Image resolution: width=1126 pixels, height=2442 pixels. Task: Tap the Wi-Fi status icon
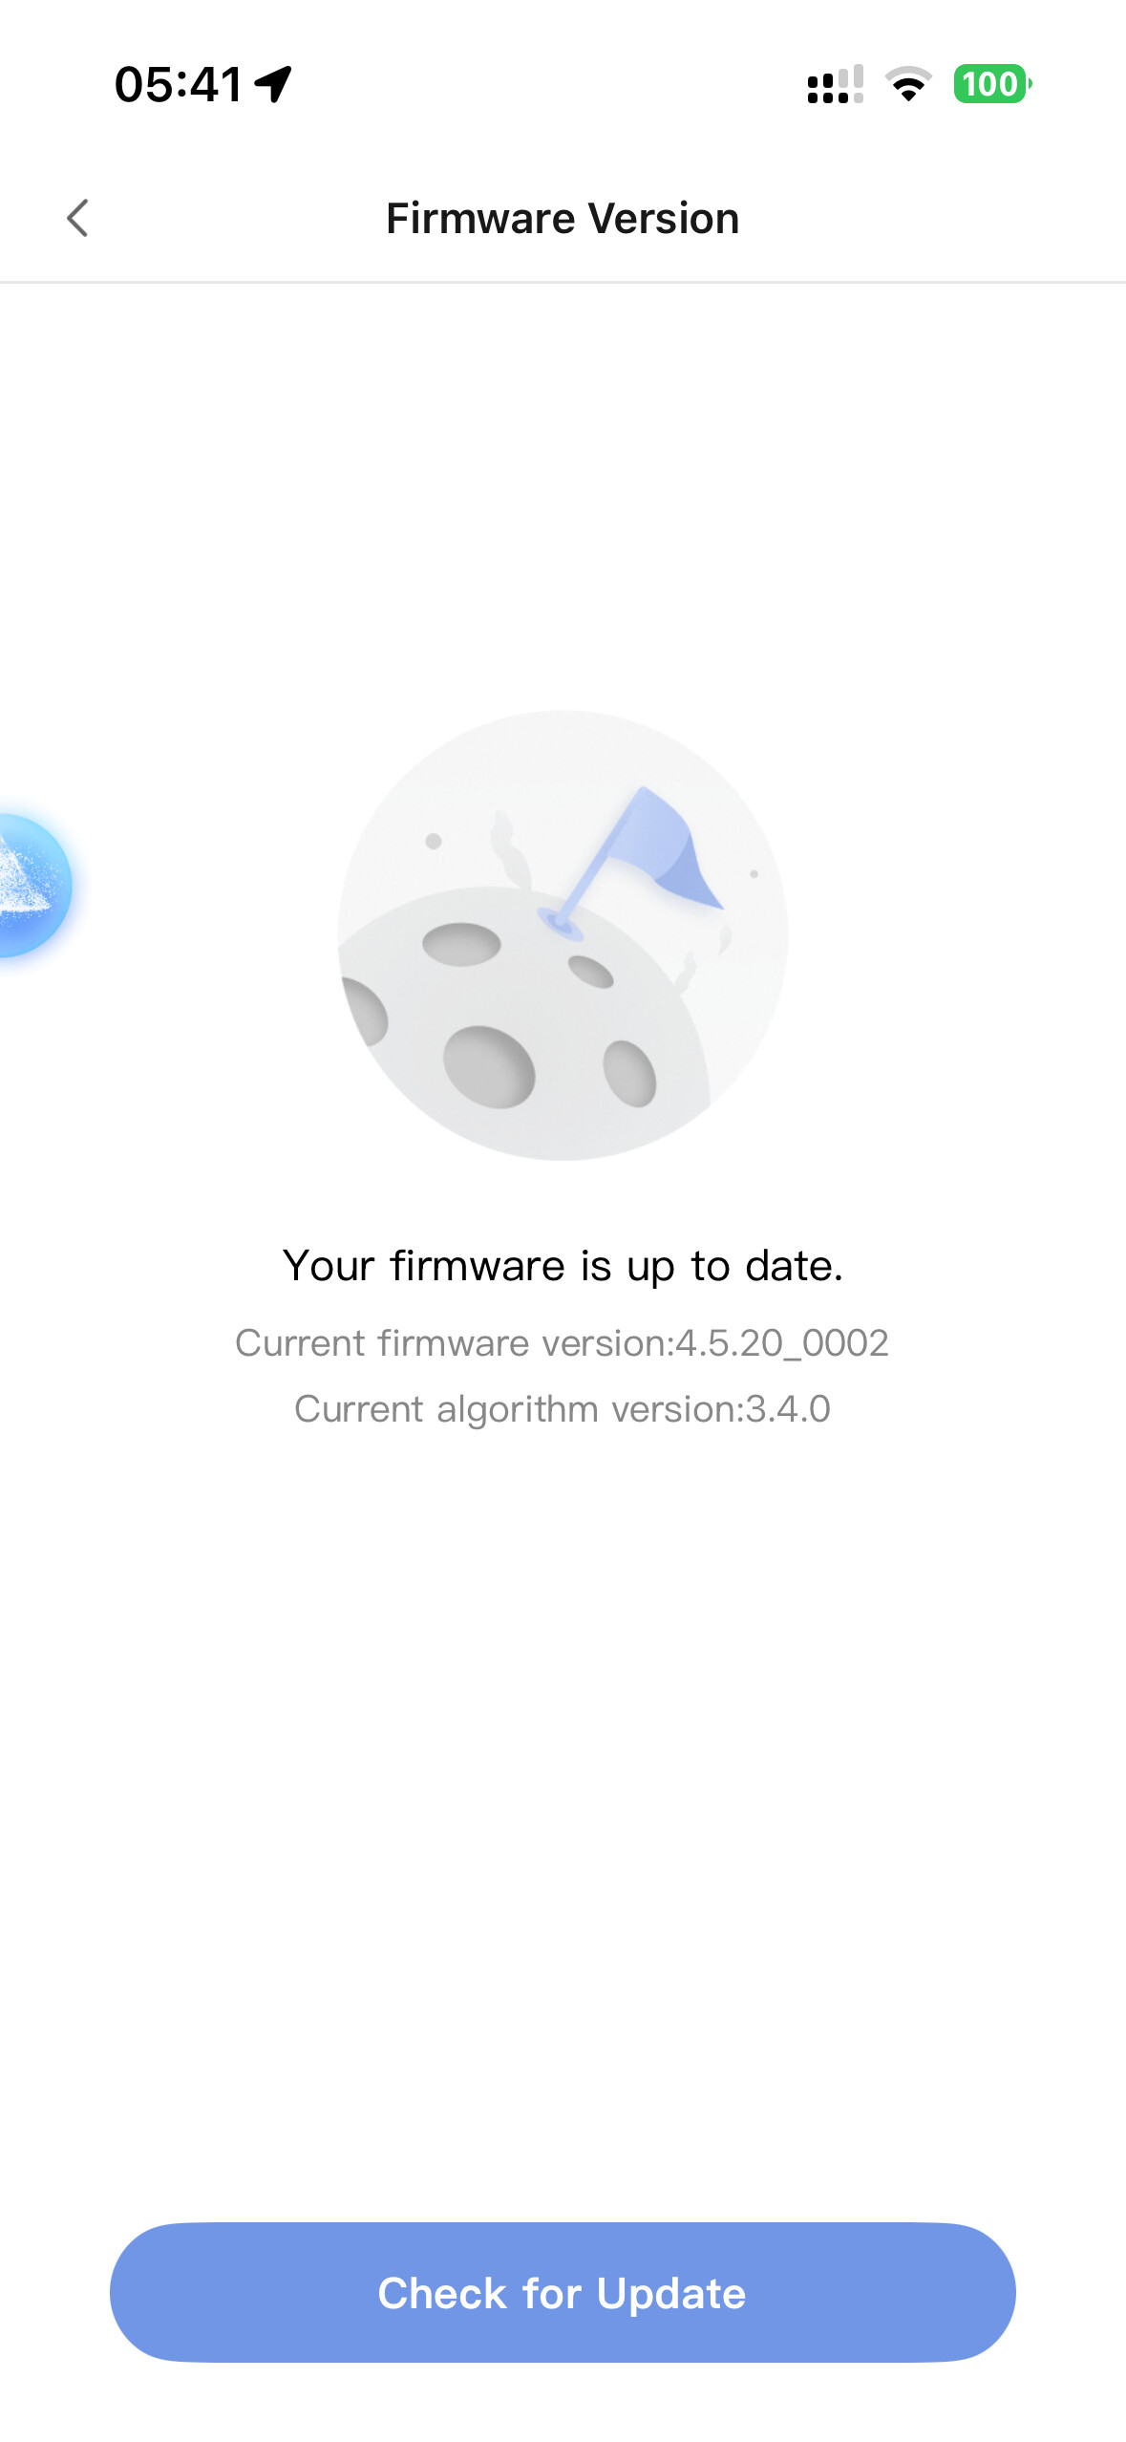(908, 84)
